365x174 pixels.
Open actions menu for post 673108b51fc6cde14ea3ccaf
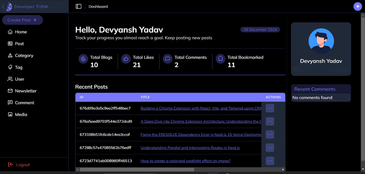(x=270, y=135)
